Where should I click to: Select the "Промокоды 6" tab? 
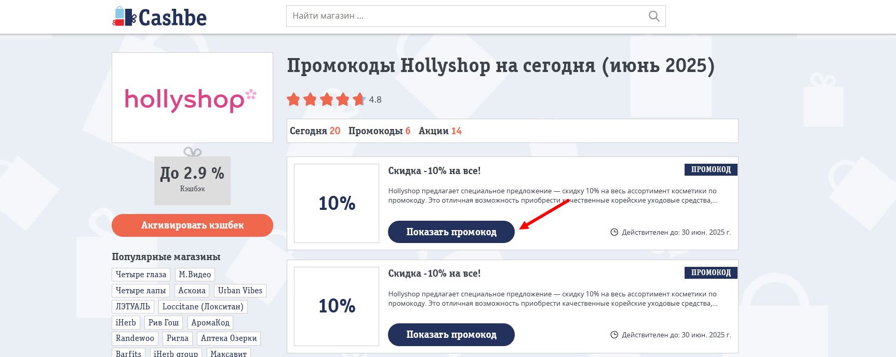[x=379, y=131]
